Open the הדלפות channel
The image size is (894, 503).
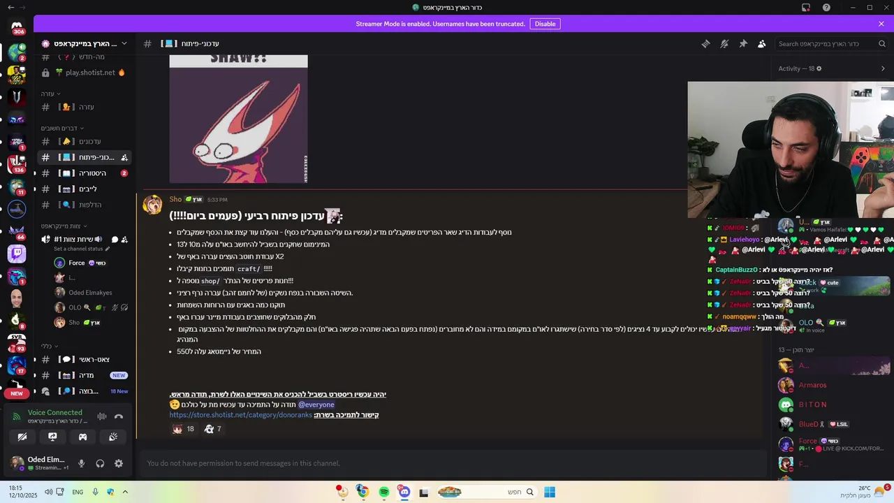coord(84,205)
